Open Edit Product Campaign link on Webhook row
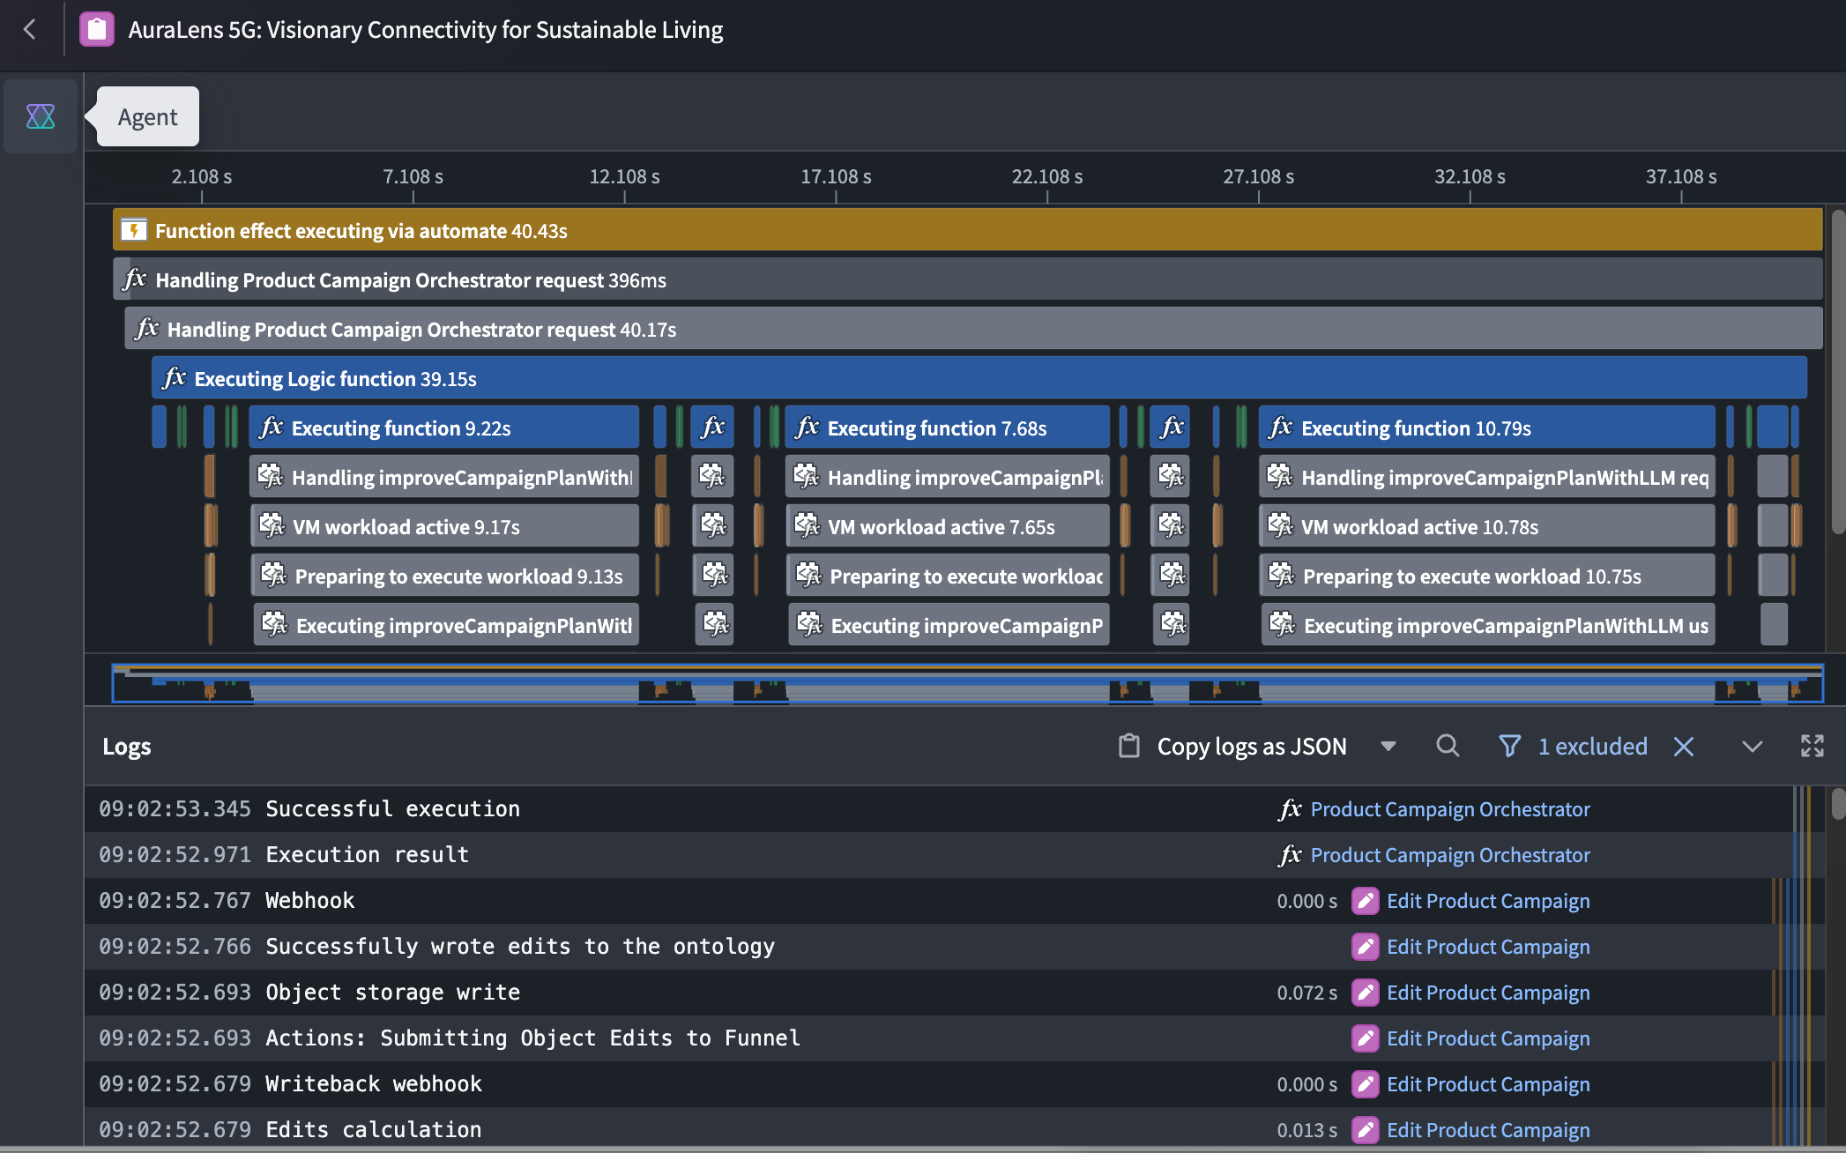The height and width of the screenshot is (1153, 1846). (x=1488, y=901)
